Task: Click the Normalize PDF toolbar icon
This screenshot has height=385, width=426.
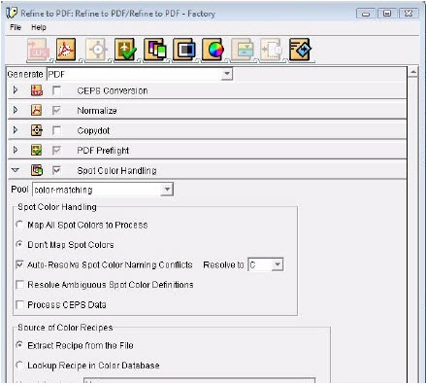Action: [66, 50]
